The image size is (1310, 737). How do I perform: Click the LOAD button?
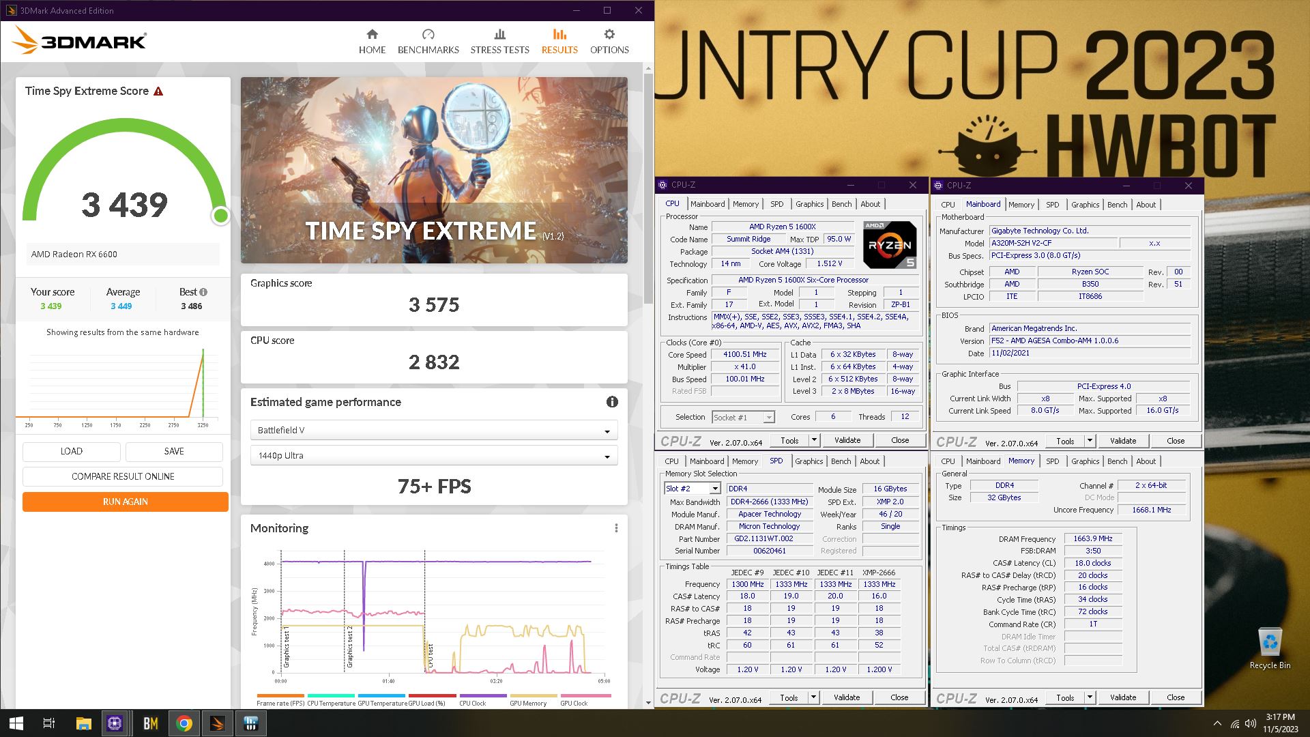point(72,451)
